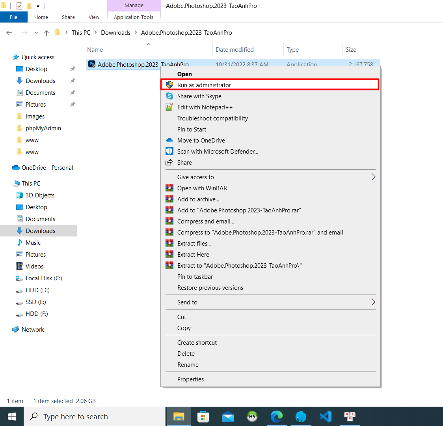
Task: Click Downloads in the address bar path
Action: coord(115,32)
